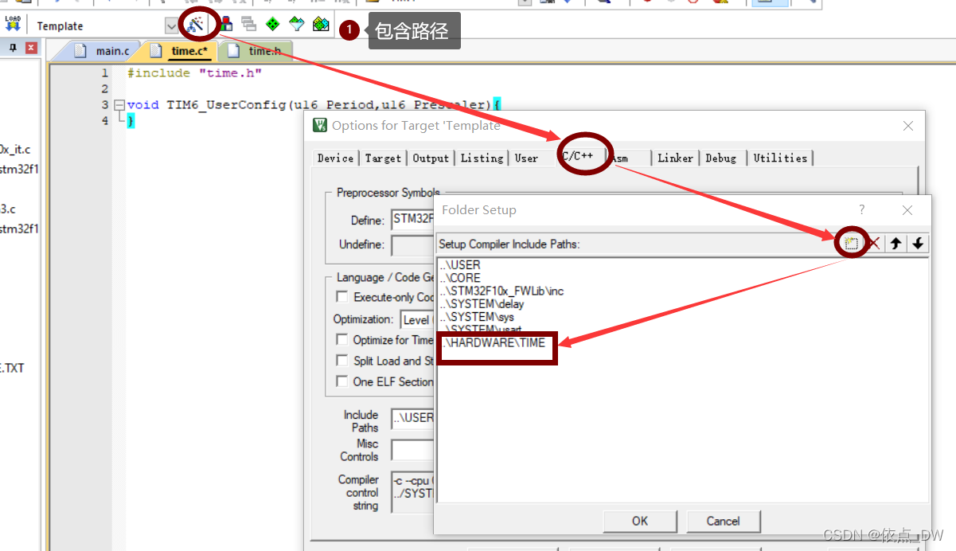Select the ..\SYSTEM\delay path entry
The image size is (956, 551).
482,303
